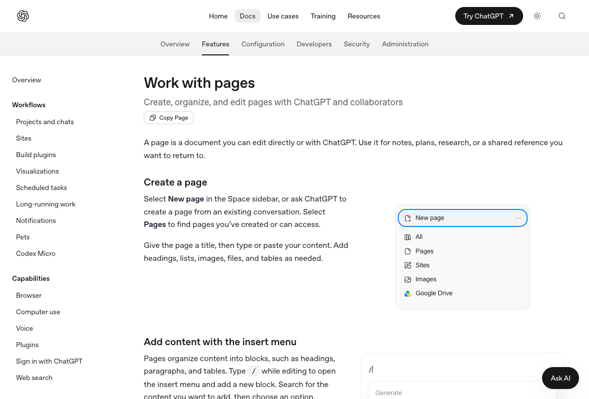Open Visualizations sidebar link

point(37,172)
